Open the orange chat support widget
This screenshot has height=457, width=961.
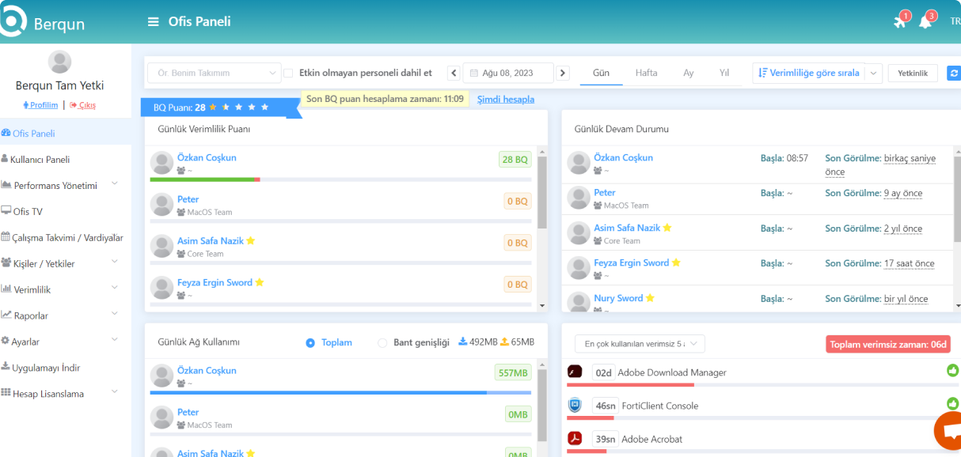coord(948,431)
